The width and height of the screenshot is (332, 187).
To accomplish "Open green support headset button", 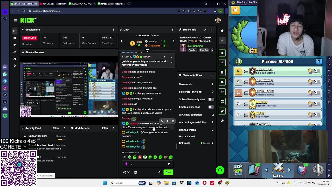I will (x=220, y=170).
